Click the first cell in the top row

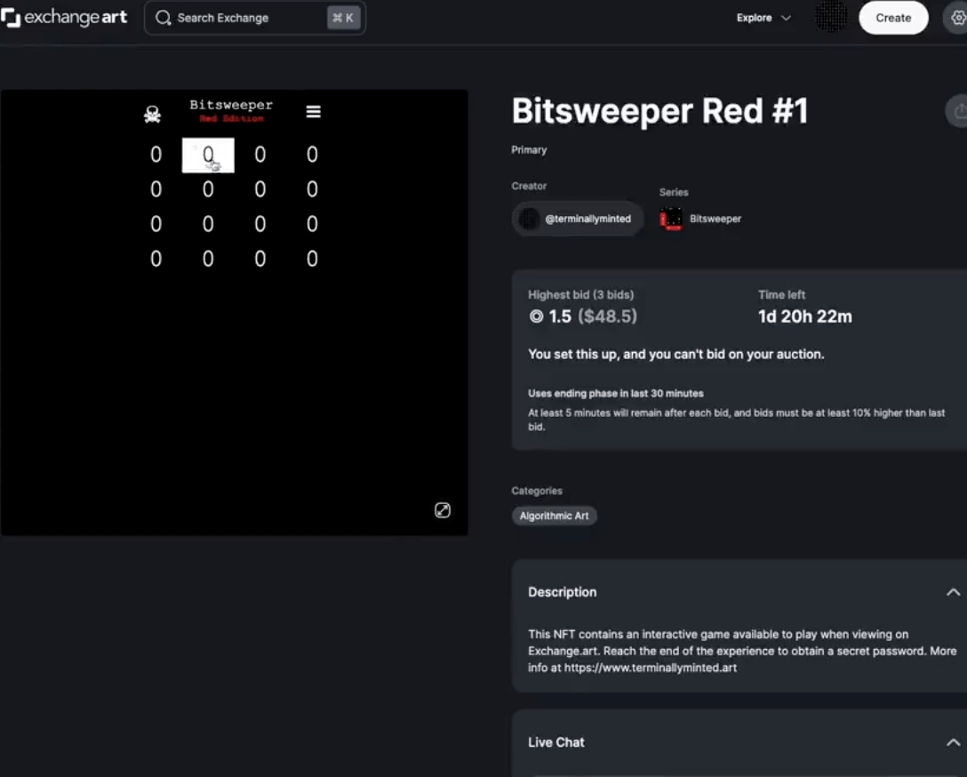point(156,156)
